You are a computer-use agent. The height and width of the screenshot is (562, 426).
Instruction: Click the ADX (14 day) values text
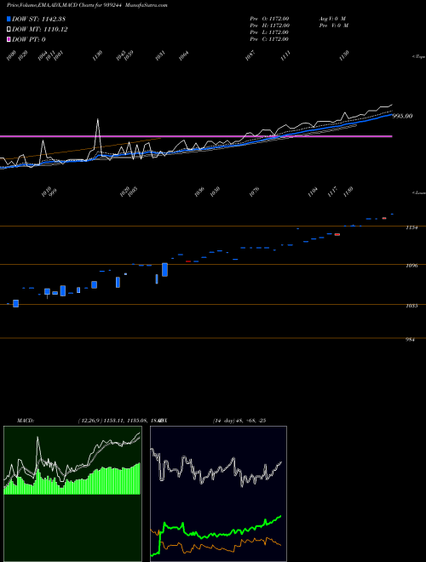coord(239,421)
